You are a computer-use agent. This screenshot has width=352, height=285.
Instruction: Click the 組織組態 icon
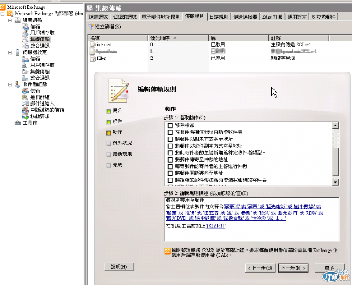point(18,20)
